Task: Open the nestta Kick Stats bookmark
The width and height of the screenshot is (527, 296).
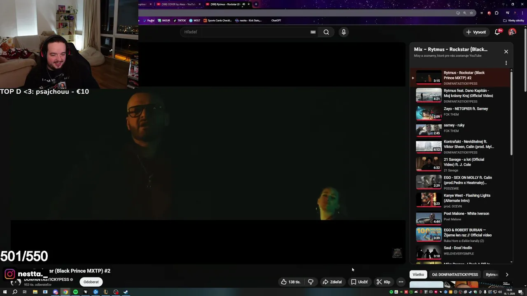Action: pyautogui.click(x=248, y=21)
